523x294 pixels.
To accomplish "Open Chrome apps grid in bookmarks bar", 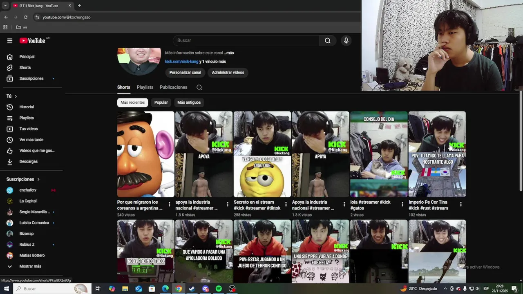I will (x=5, y=27).
